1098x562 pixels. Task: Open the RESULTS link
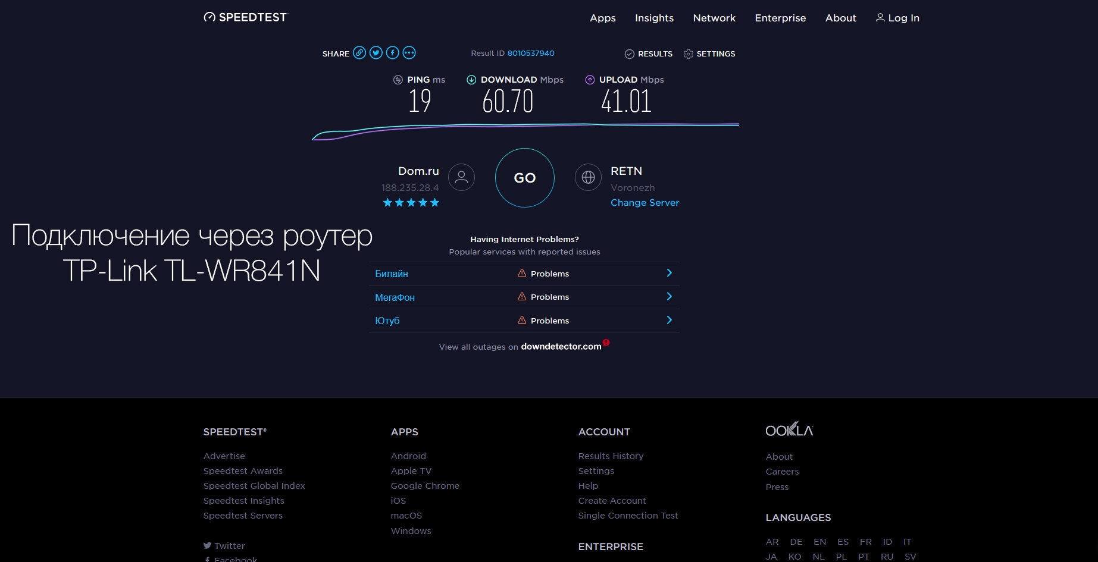[655, 54]
